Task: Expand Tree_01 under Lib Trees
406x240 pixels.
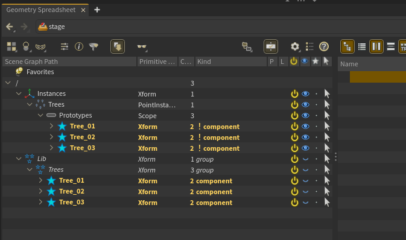Action: (40, 180)
